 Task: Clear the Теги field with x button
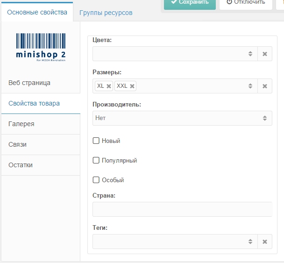264,242
